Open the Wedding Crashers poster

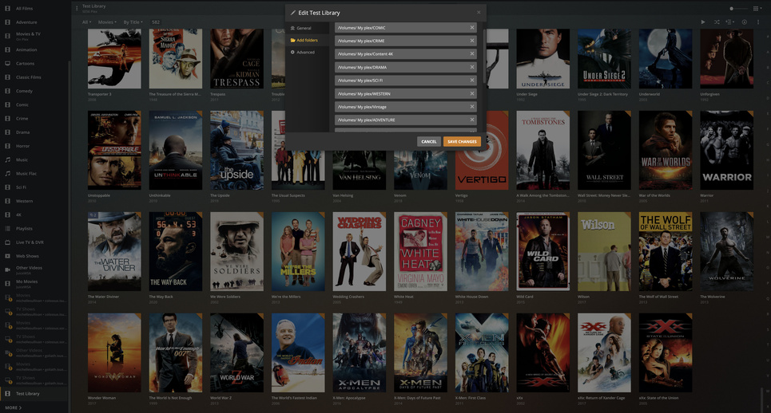pyautogui.click(x=360, y=252)
